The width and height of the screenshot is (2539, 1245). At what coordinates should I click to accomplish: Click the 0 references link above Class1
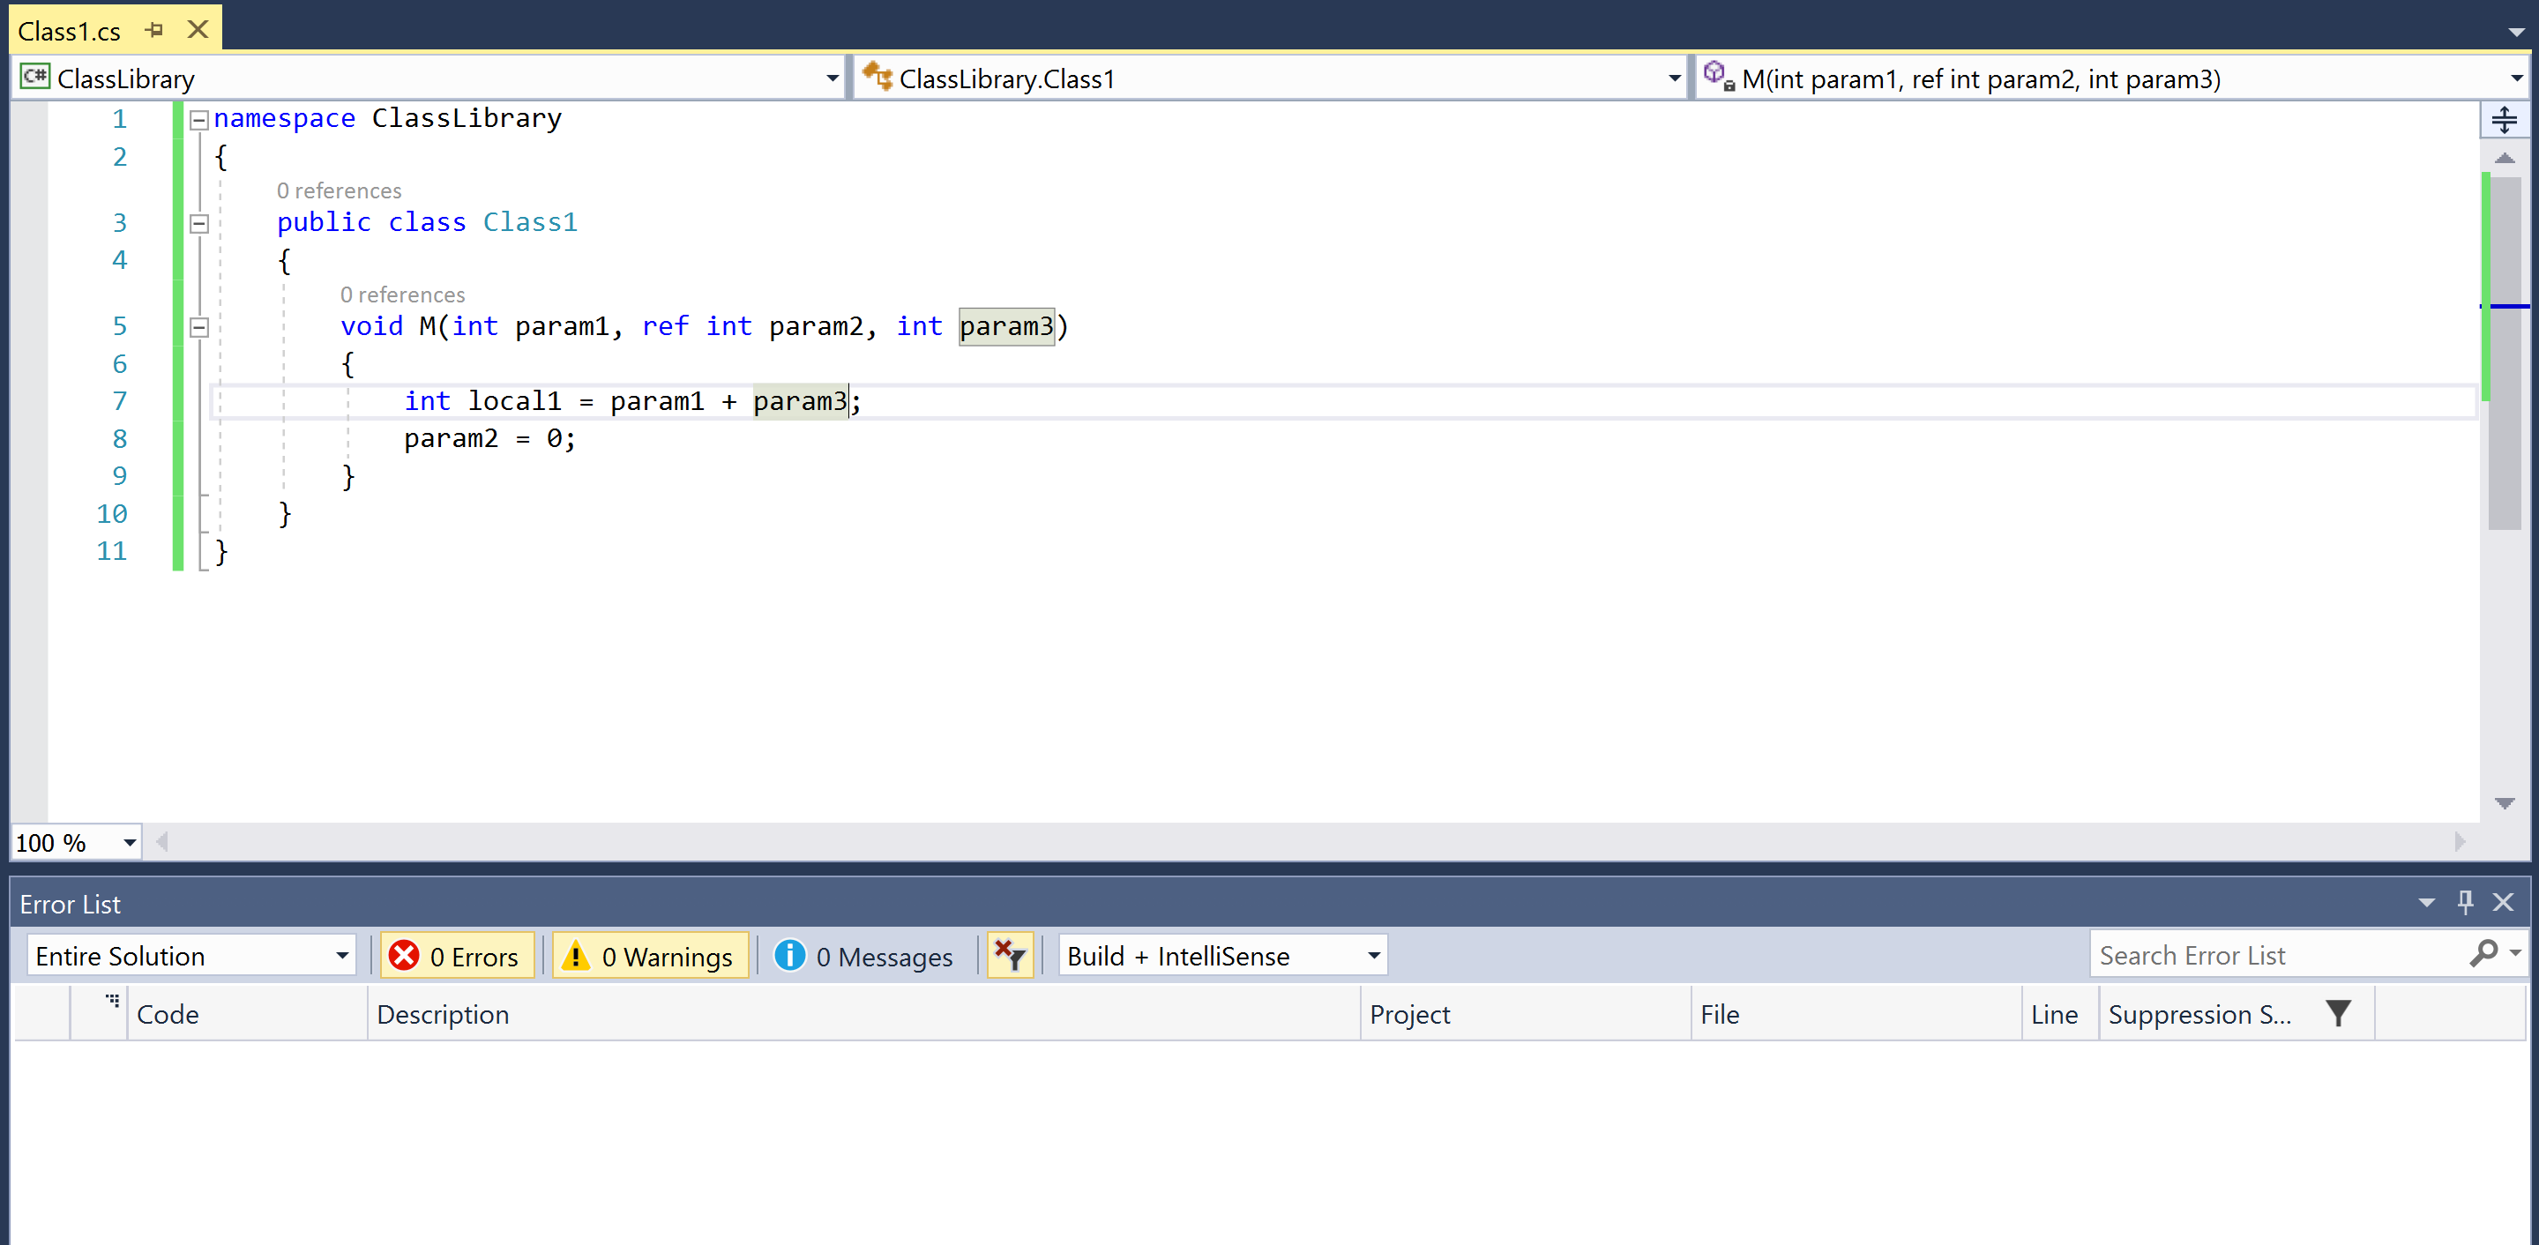(339, 190)
